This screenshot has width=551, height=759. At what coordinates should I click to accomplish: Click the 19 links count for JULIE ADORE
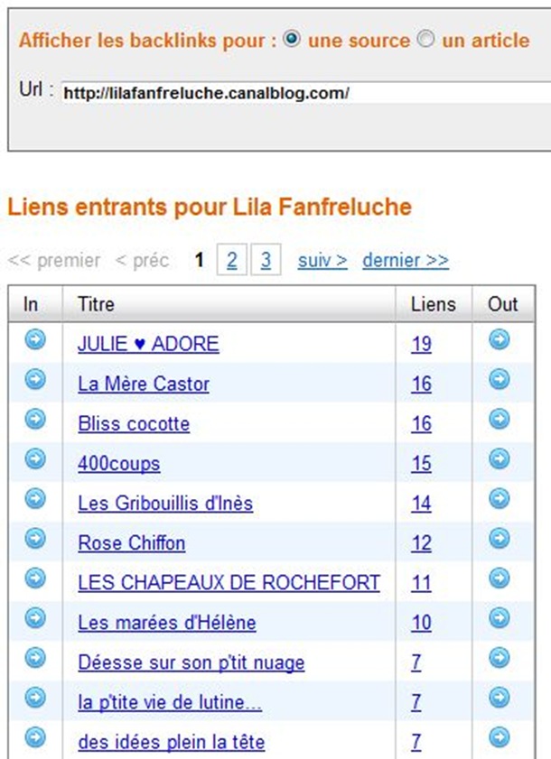click(421, 344)
